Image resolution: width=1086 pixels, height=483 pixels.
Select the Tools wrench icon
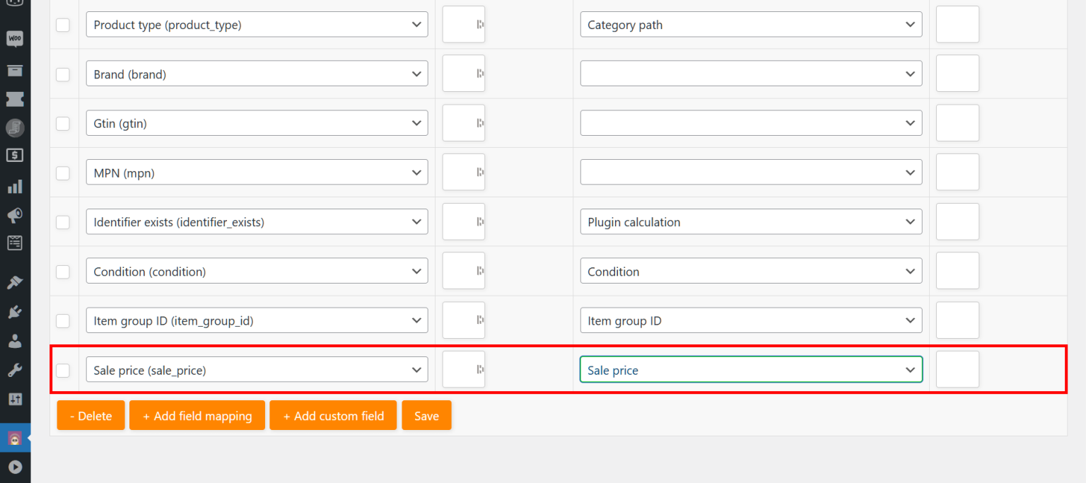[x=15, y=369]
